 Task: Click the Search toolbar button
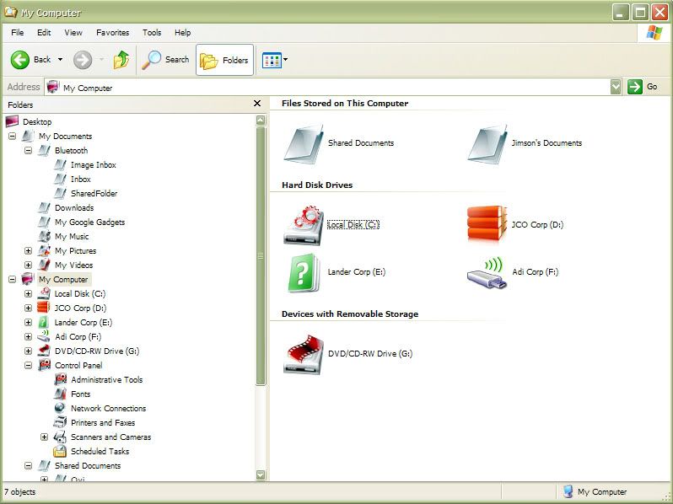(166, 60)
